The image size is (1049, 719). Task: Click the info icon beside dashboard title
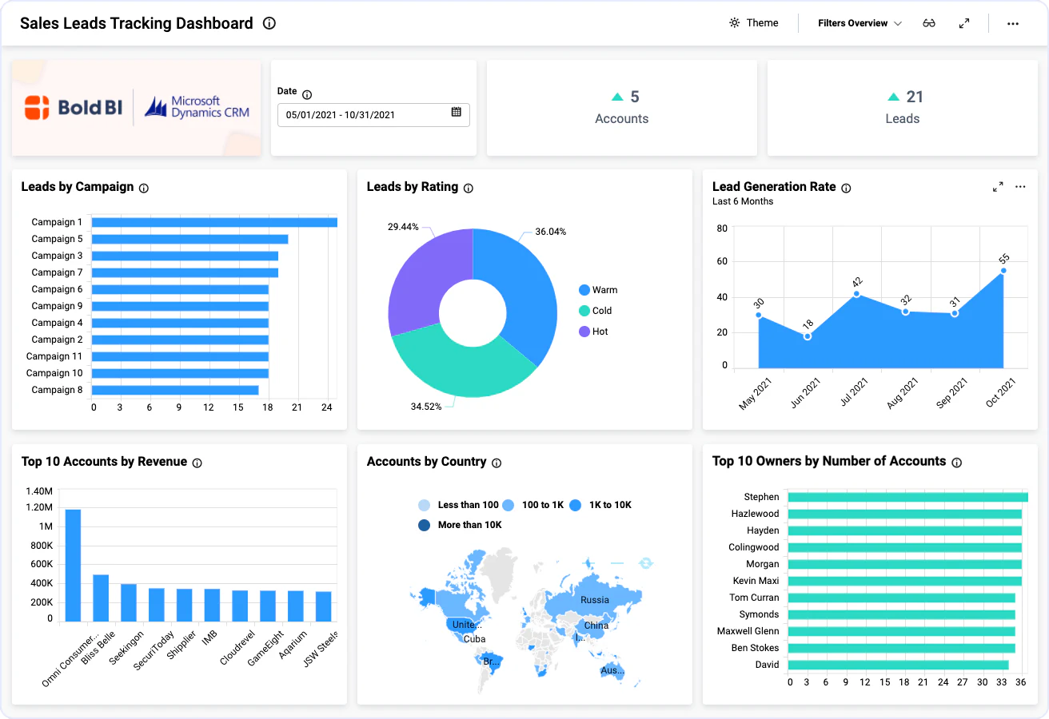tap(269, 23)
